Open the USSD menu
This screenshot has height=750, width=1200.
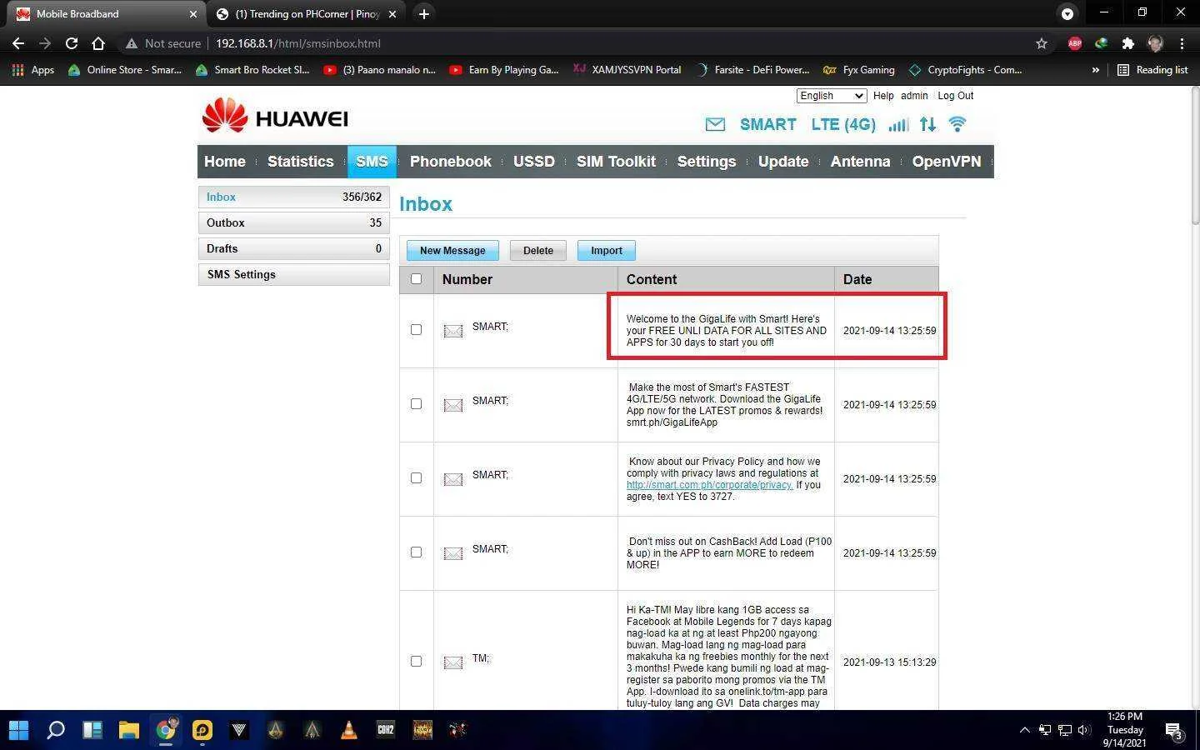coord(534,162)
